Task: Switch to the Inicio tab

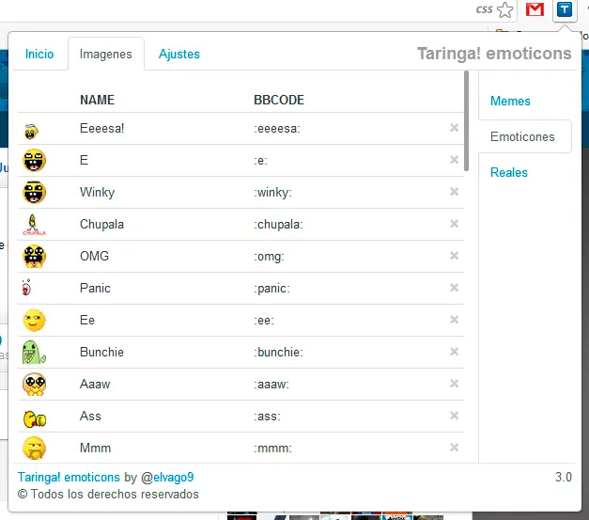Action: click(x=39, y=55)
